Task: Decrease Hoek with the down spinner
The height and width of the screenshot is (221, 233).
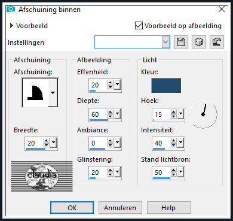Action: 174,117
